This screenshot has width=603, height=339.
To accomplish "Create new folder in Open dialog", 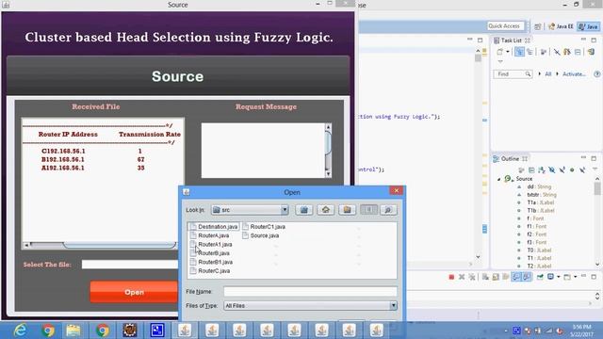I will pos(348,210).
